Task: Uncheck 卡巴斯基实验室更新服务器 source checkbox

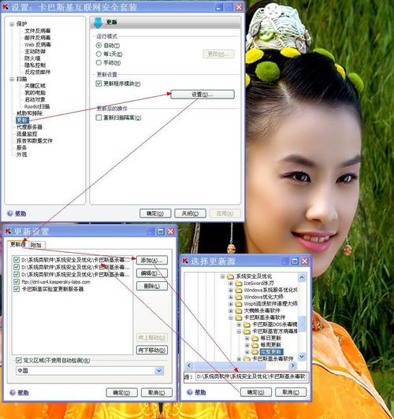Action: tap(17, 289)
